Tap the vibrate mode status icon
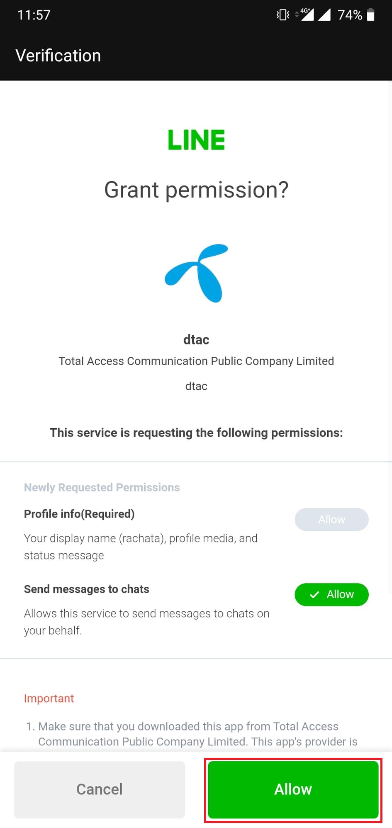Image resolution: width=392 pixels, height=828 pixels. pyautogui.click(x=282, y=15)
